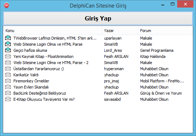Click forum Görüş & Öneri ve Yorum
Image resolution: width=196 pixels, height=136 pixels.
pos(161,93)
